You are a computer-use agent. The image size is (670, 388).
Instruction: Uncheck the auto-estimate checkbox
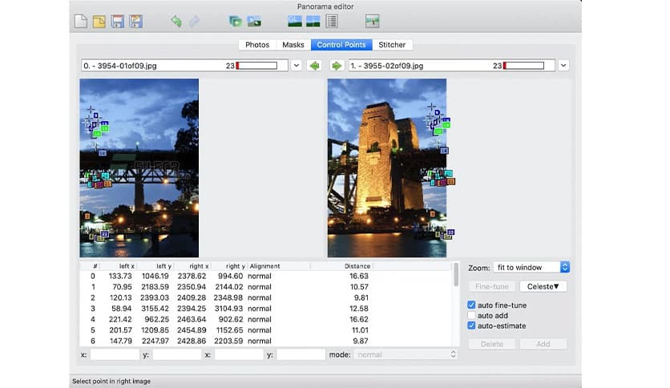tap(472, 326)
